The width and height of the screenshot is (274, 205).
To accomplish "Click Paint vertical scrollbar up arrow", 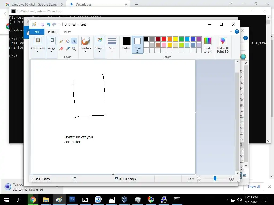I will coord(237,62).
